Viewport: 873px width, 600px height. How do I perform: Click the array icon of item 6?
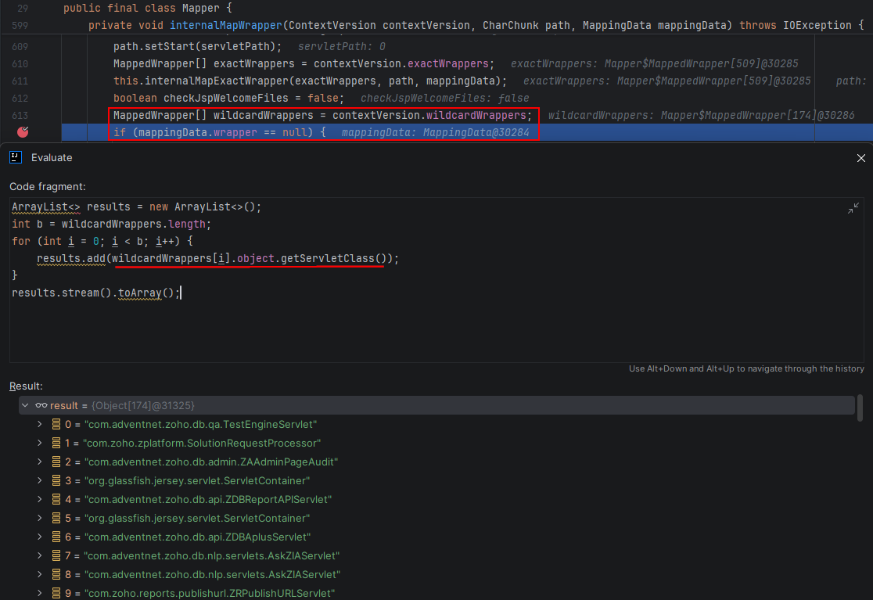56,537
